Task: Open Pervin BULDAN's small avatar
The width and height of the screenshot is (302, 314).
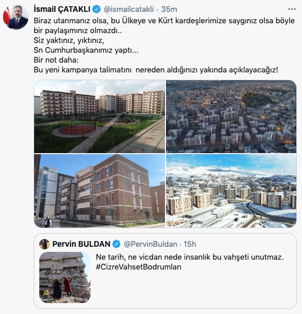Action: [44, 244]
